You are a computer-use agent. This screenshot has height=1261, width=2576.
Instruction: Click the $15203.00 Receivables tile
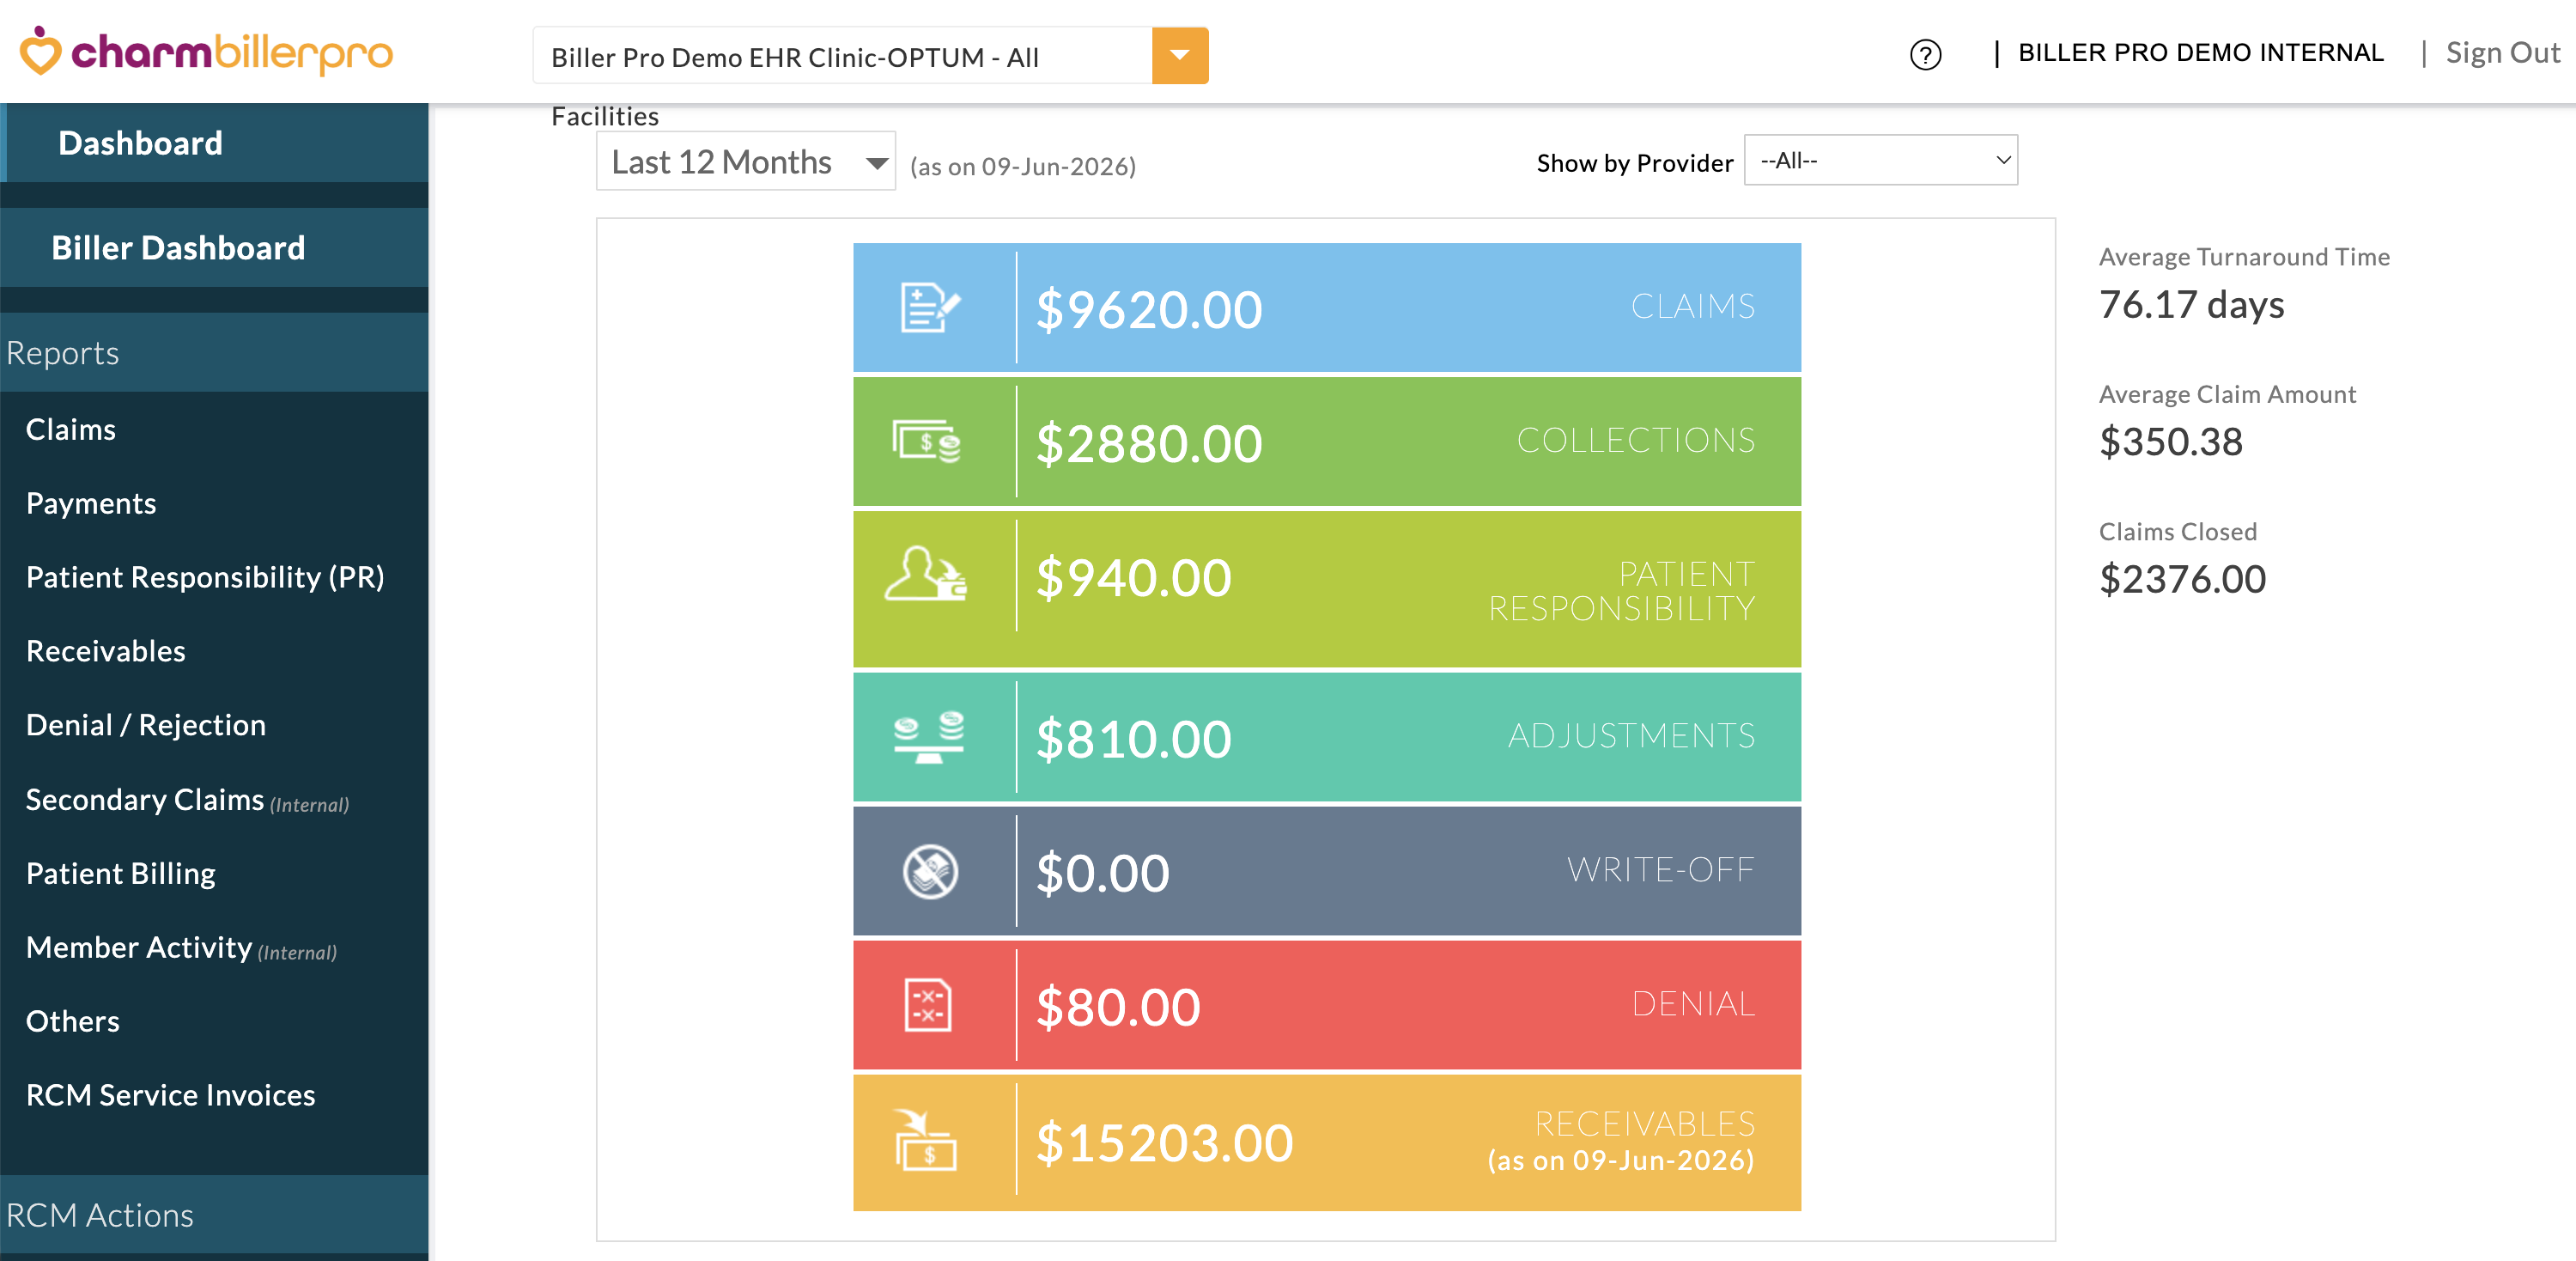click(1326, 1142)
